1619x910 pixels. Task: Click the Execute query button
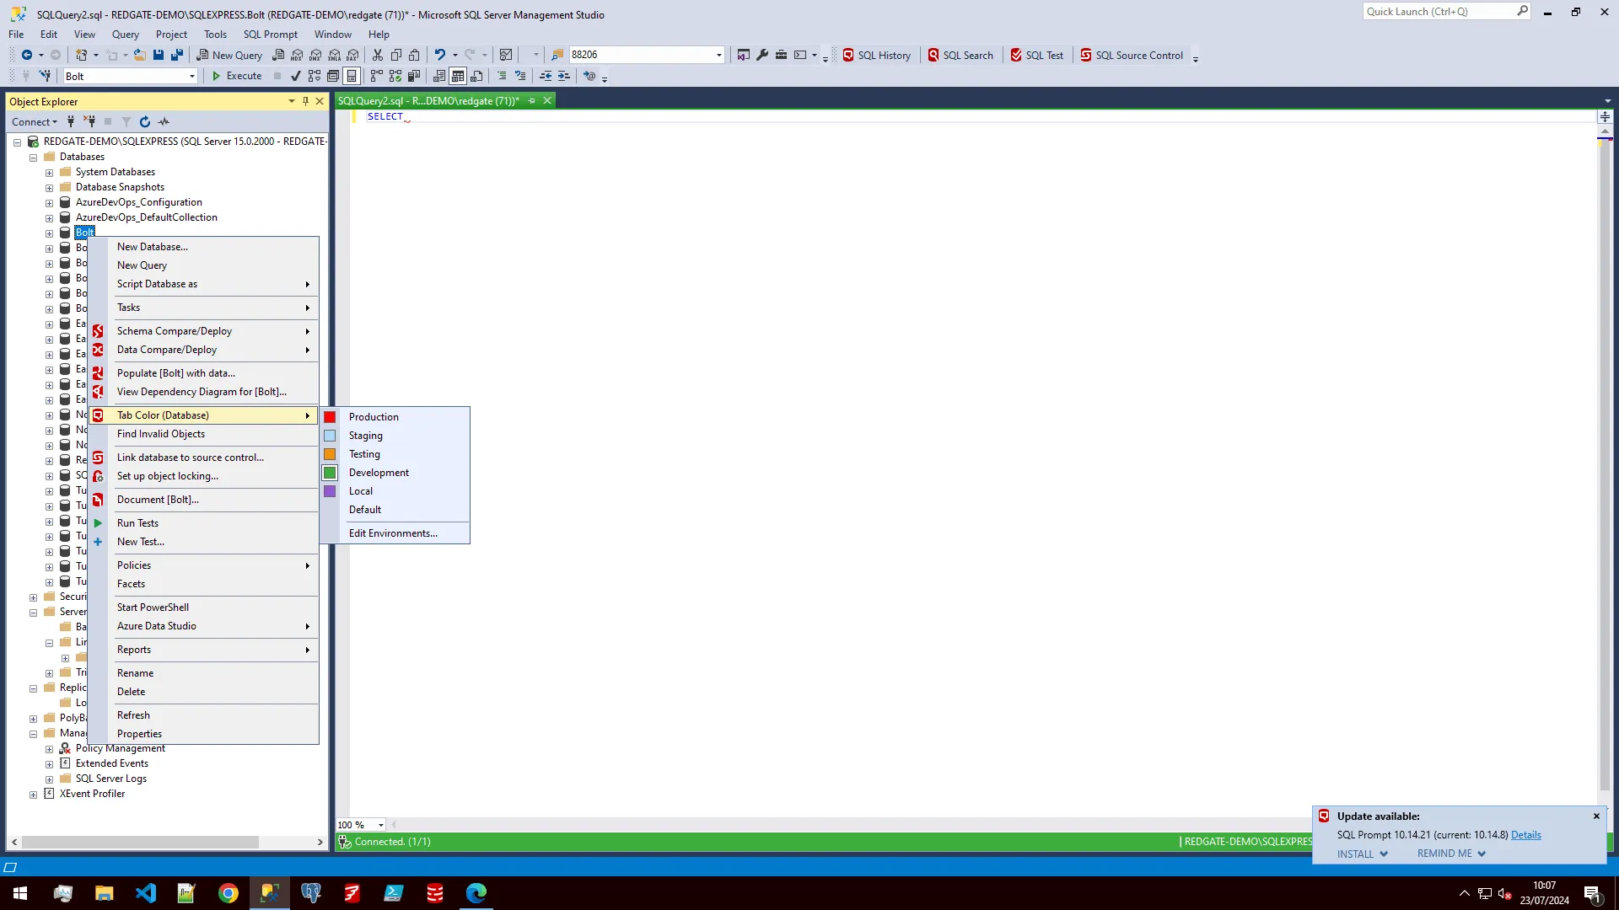(x=237, y=76)
